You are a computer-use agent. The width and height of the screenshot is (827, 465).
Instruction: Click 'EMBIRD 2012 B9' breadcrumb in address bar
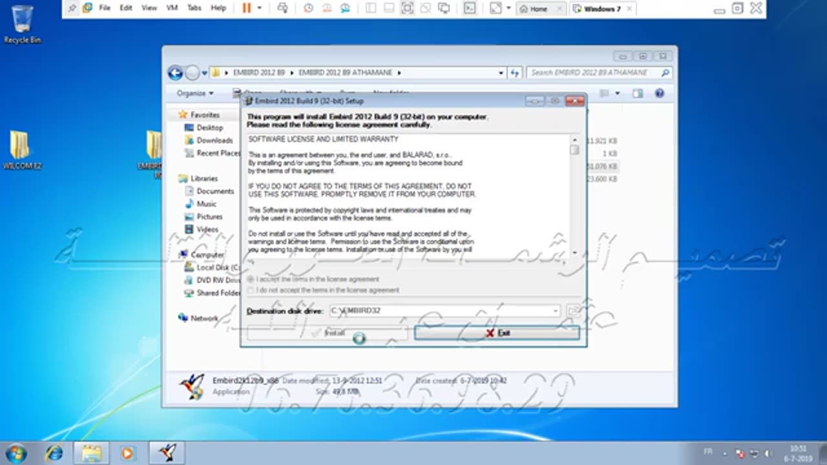click(x=258, y=73)
